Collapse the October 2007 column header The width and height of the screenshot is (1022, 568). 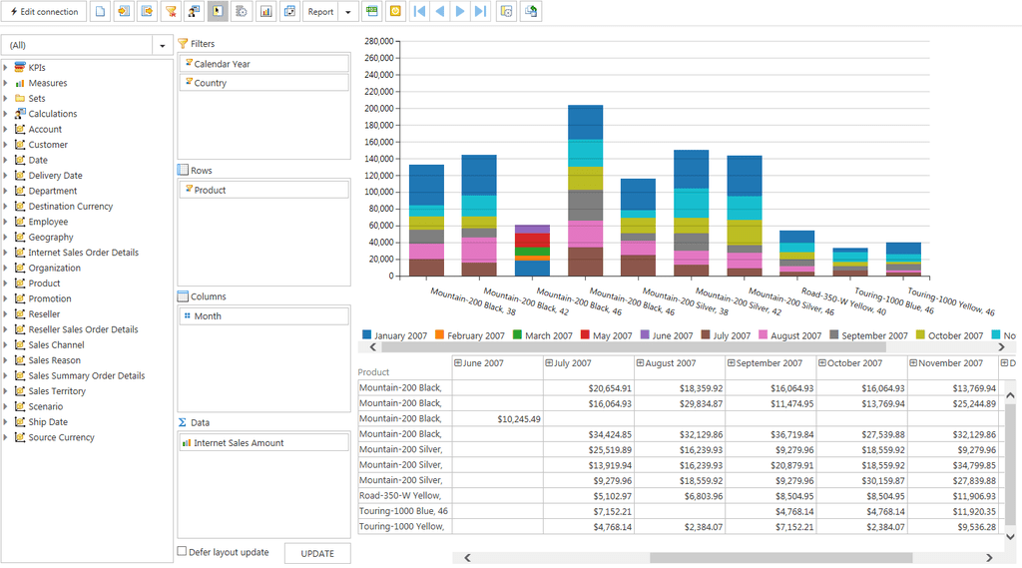coord(822,362)
